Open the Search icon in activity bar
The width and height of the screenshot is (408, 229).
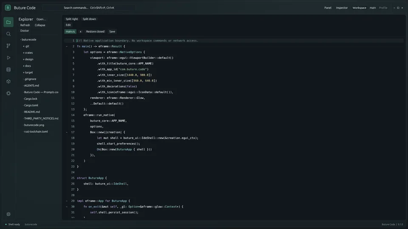click(x=8, y=34)
